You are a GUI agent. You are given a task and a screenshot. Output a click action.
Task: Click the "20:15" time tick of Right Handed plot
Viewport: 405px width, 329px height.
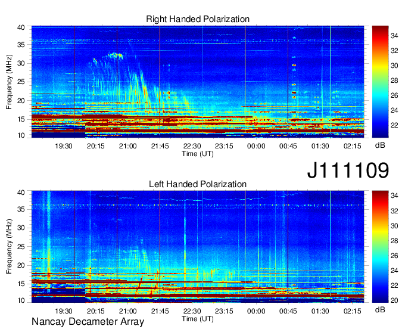tap(95, 146)
